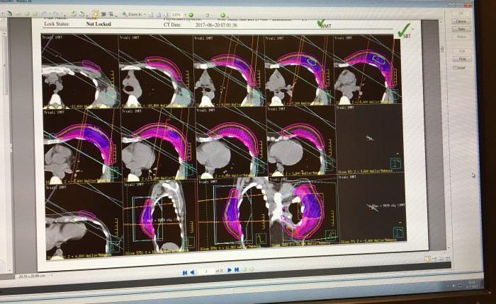This screenshot has height=304, width=496.
Task: Click second fit-page icon after Zoom In
Action: (159, 15)
